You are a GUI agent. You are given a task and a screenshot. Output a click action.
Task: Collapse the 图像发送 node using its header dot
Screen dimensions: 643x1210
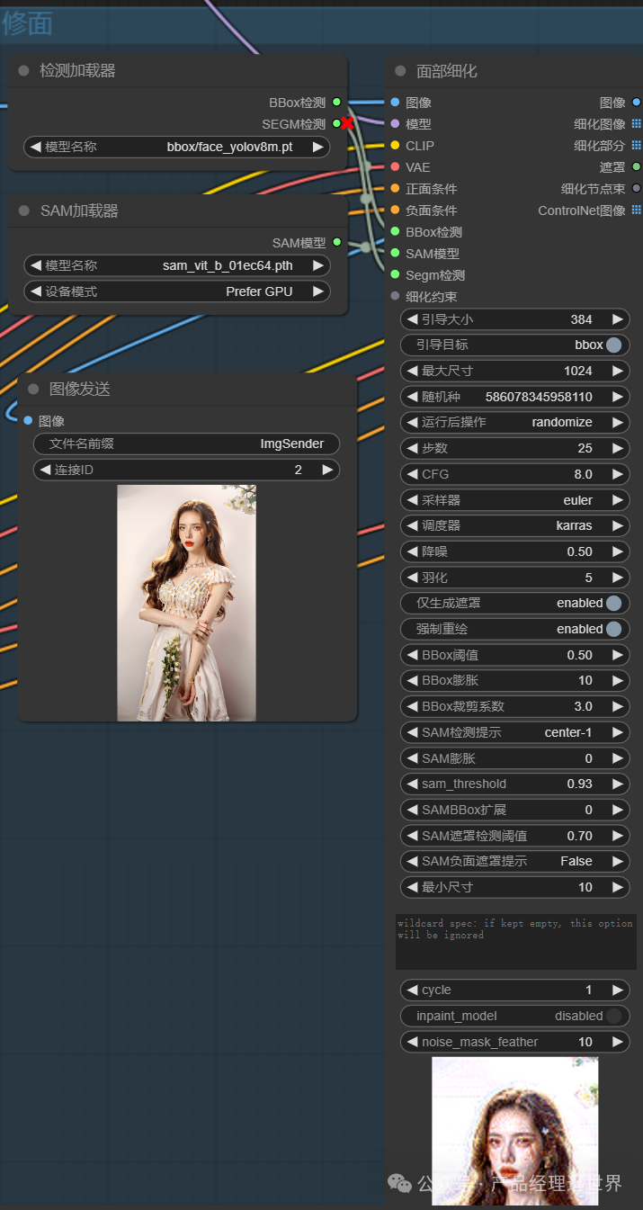[33, 389]
